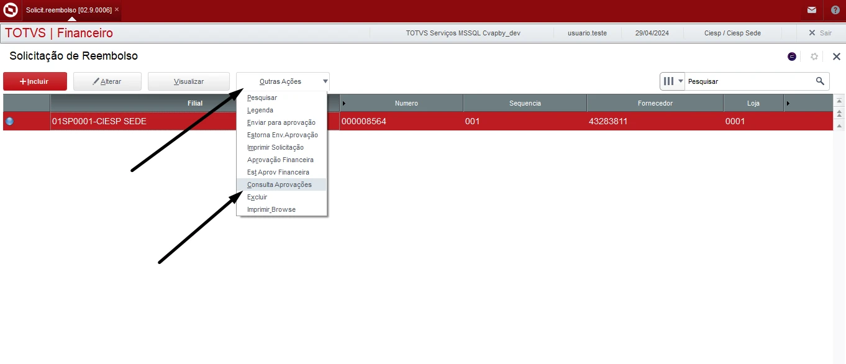Click Excluir in the actions menu
The height and width of the screenshot is (364, 846).
257,197
